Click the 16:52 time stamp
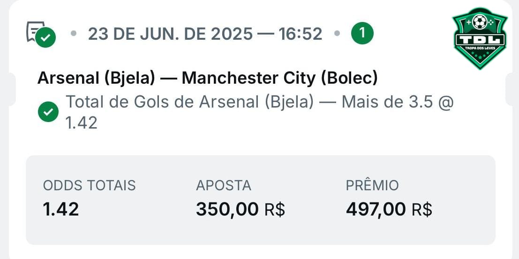 [x=300, y=34]
